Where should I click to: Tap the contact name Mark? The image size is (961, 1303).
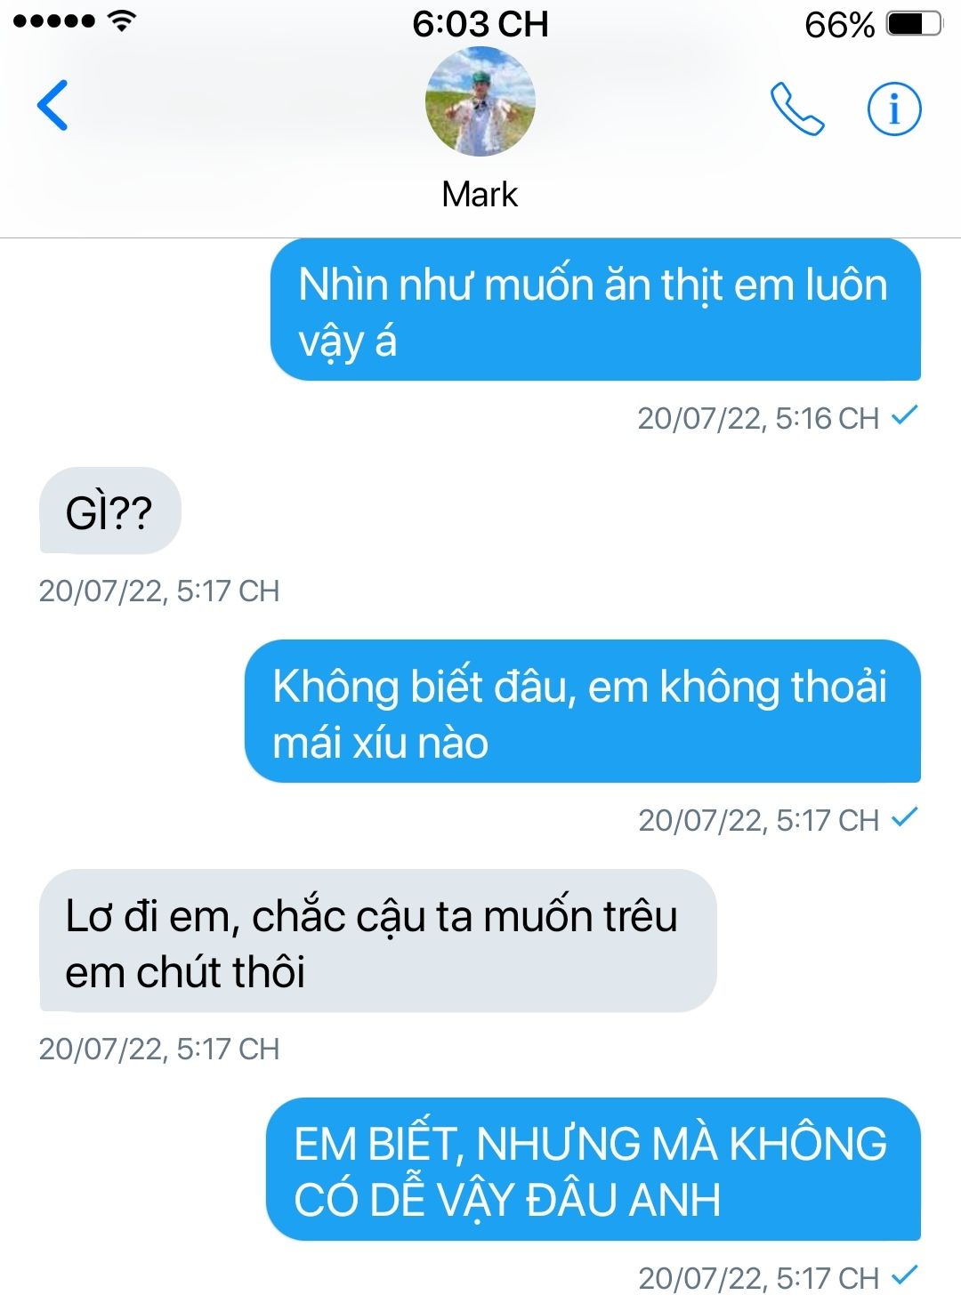coord(480,194)
